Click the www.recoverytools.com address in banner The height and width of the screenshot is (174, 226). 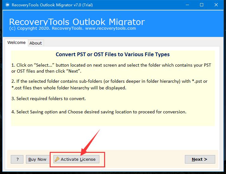click(x=110, y=28)
